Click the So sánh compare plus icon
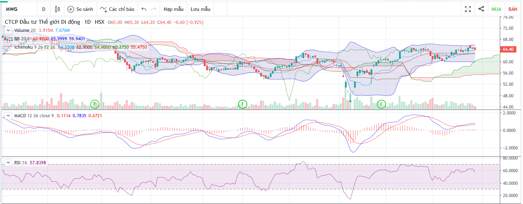The height and width of the screenshot is (204, 523). click(x=71, y=9)
